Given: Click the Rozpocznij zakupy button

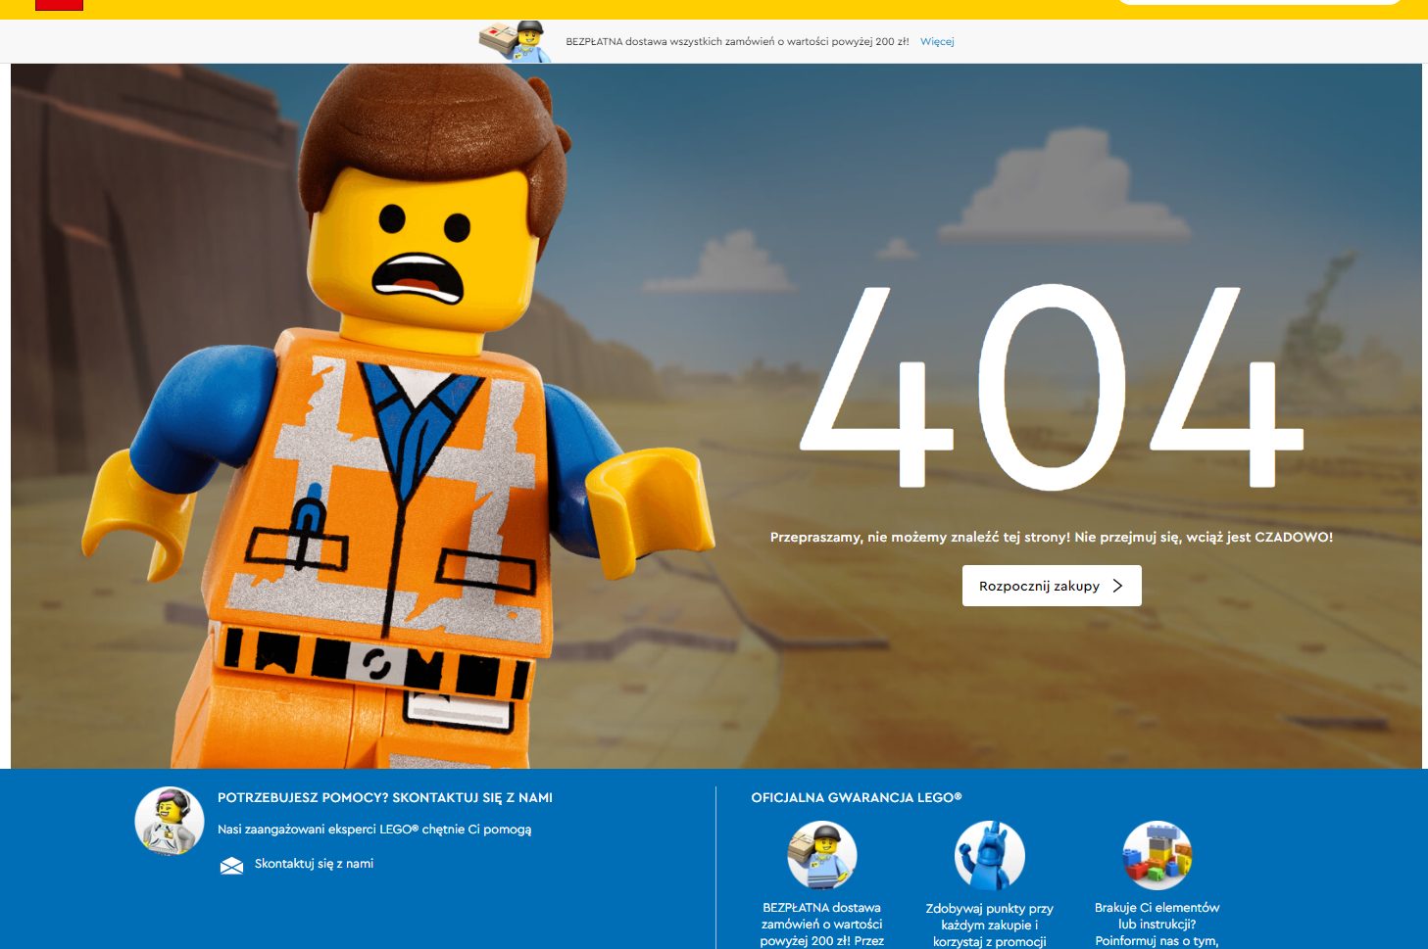Looking at the screenshot, I should pyautogui.click(x=1051, y=586).
